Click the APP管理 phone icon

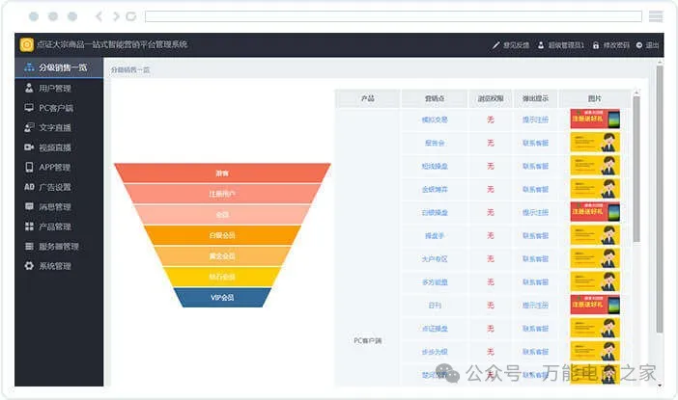click(x=29, y=167)
